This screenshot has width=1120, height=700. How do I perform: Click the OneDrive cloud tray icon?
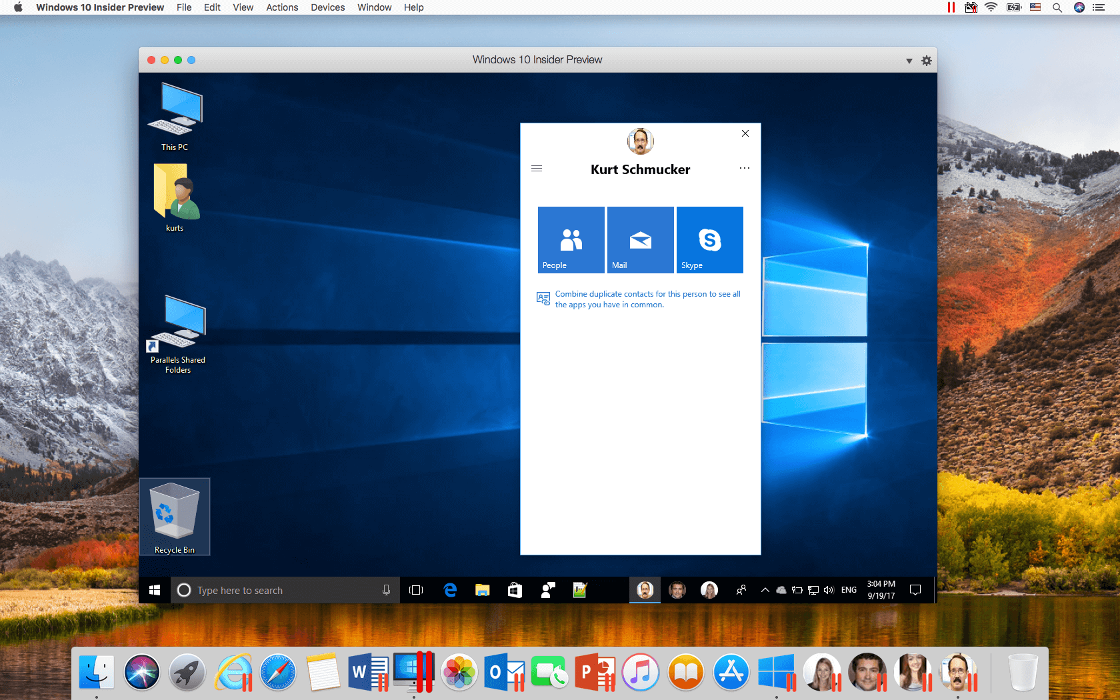click(x=781, y=590)
